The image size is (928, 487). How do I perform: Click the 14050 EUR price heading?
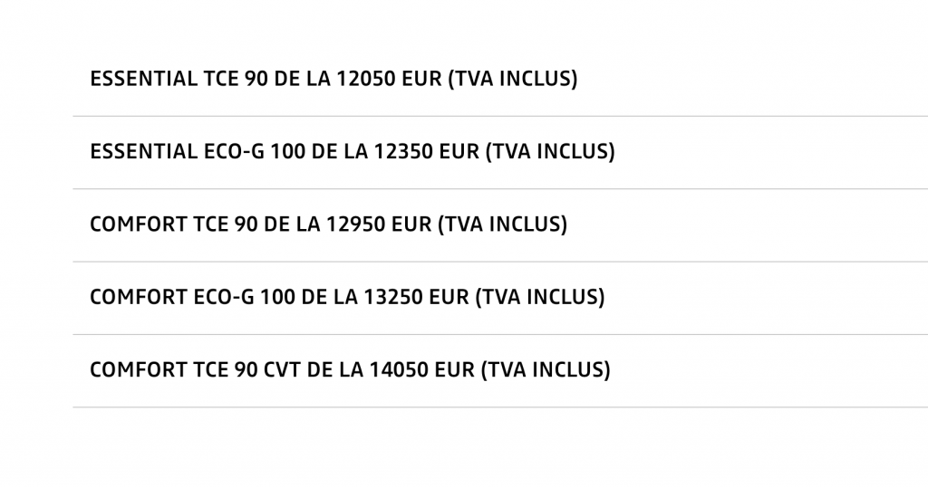350,370
